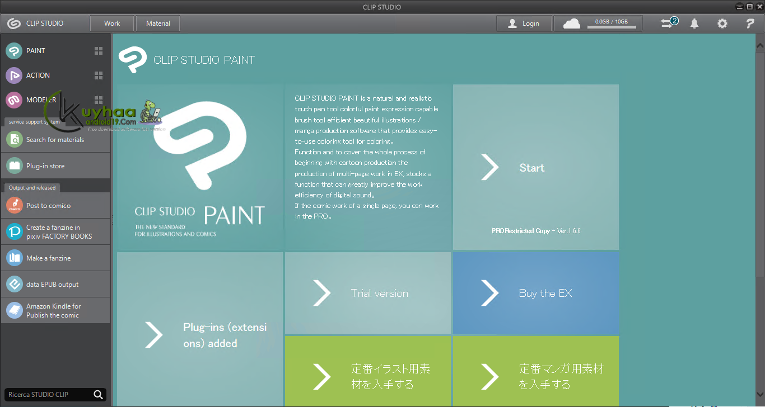
Task: Open settings gear icon
Action: point(722,23)
